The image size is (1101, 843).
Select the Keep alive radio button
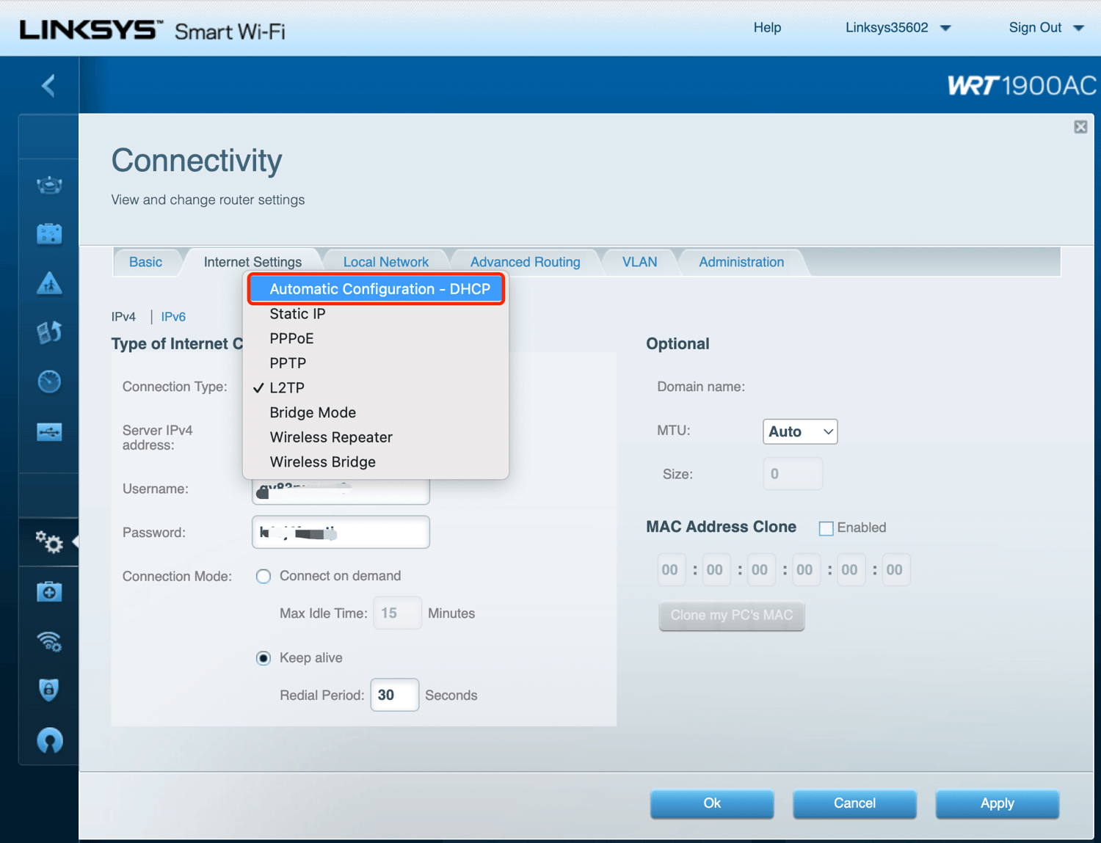pos(264,658)
